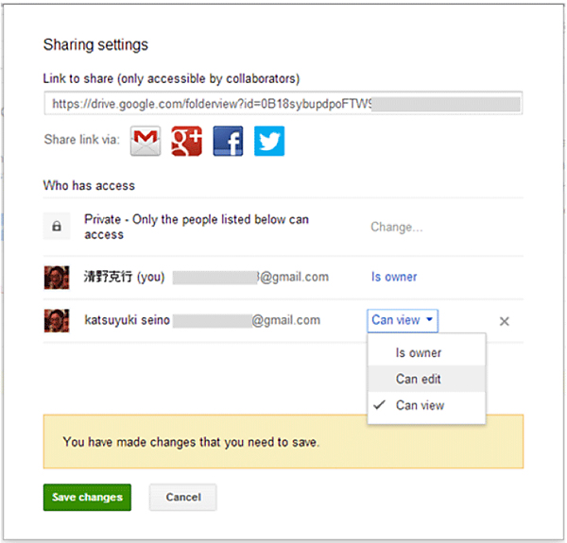
Task: Choose Is owner from the permission menu
Action: pos(419,352)
